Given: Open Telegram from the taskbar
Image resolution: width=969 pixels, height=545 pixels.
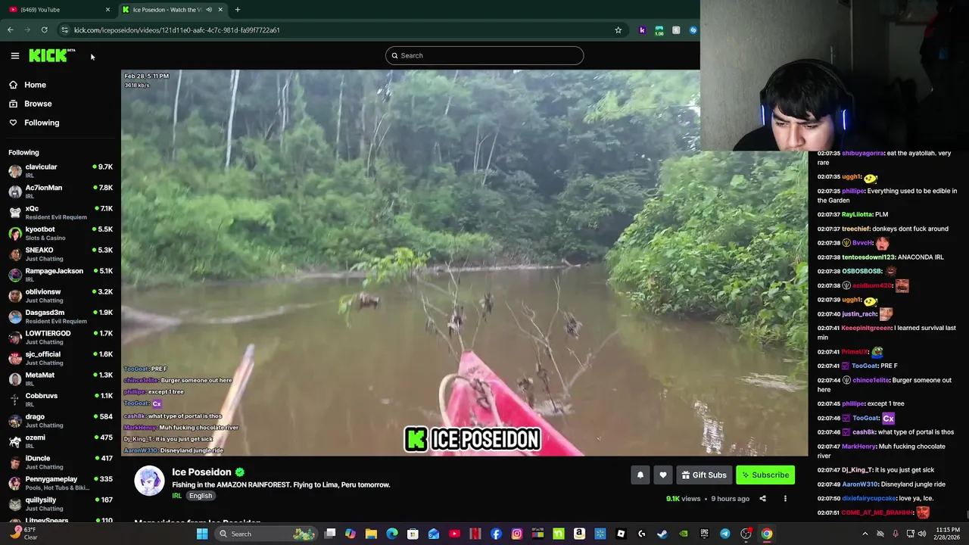Looking at the screenshot, I should tap(724, 534).
